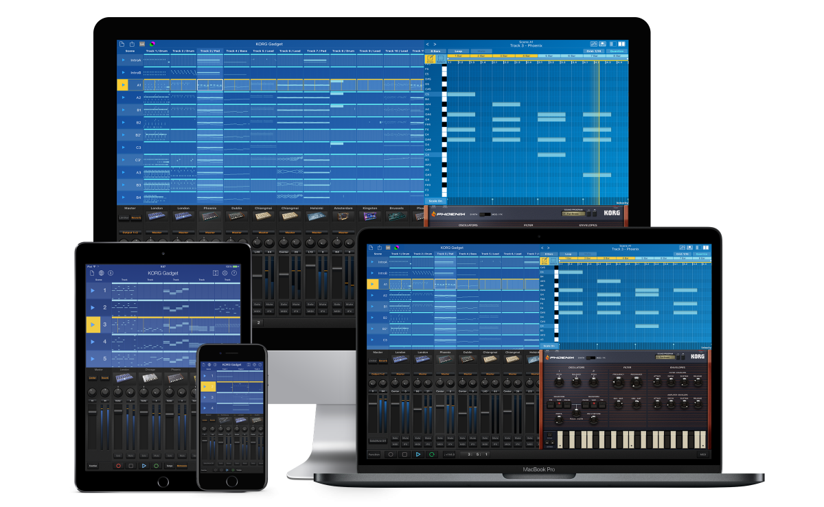
Task: Open the settings gear icon on the iPad
Action: coord(225,273)
